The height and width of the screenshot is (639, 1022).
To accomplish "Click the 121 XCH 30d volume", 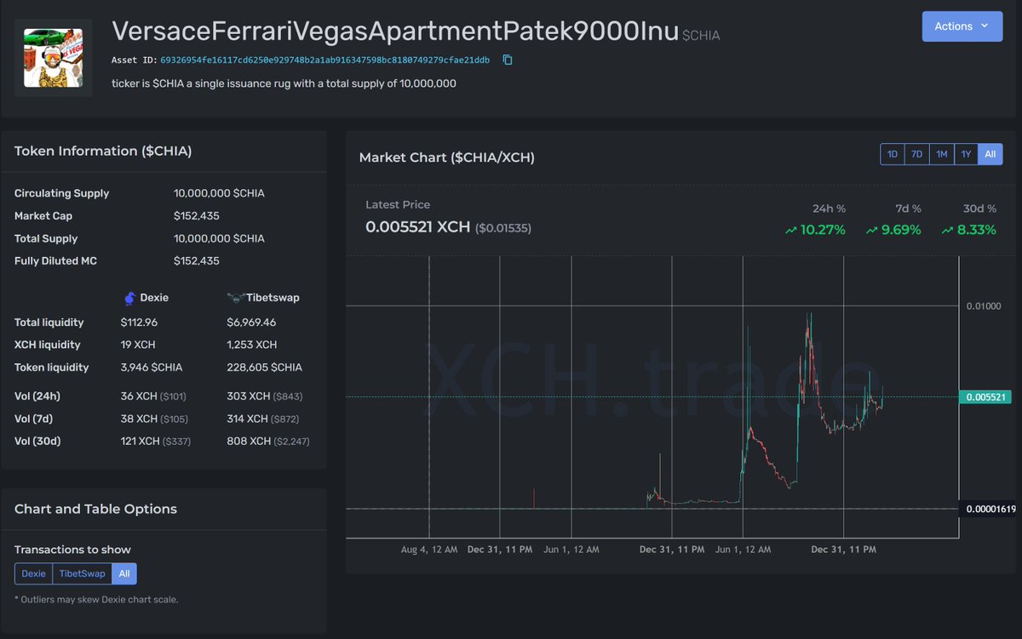I will tap(139, 441).
